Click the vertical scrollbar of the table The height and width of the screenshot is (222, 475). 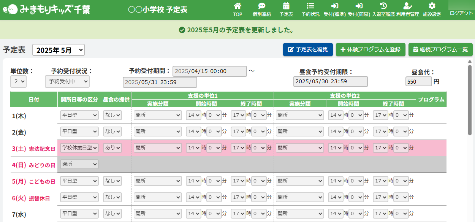(470, 99)
